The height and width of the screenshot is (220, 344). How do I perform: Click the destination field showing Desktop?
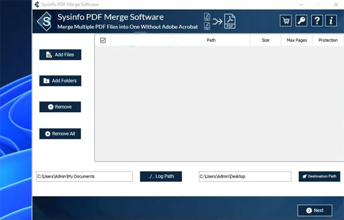point(245,177)
